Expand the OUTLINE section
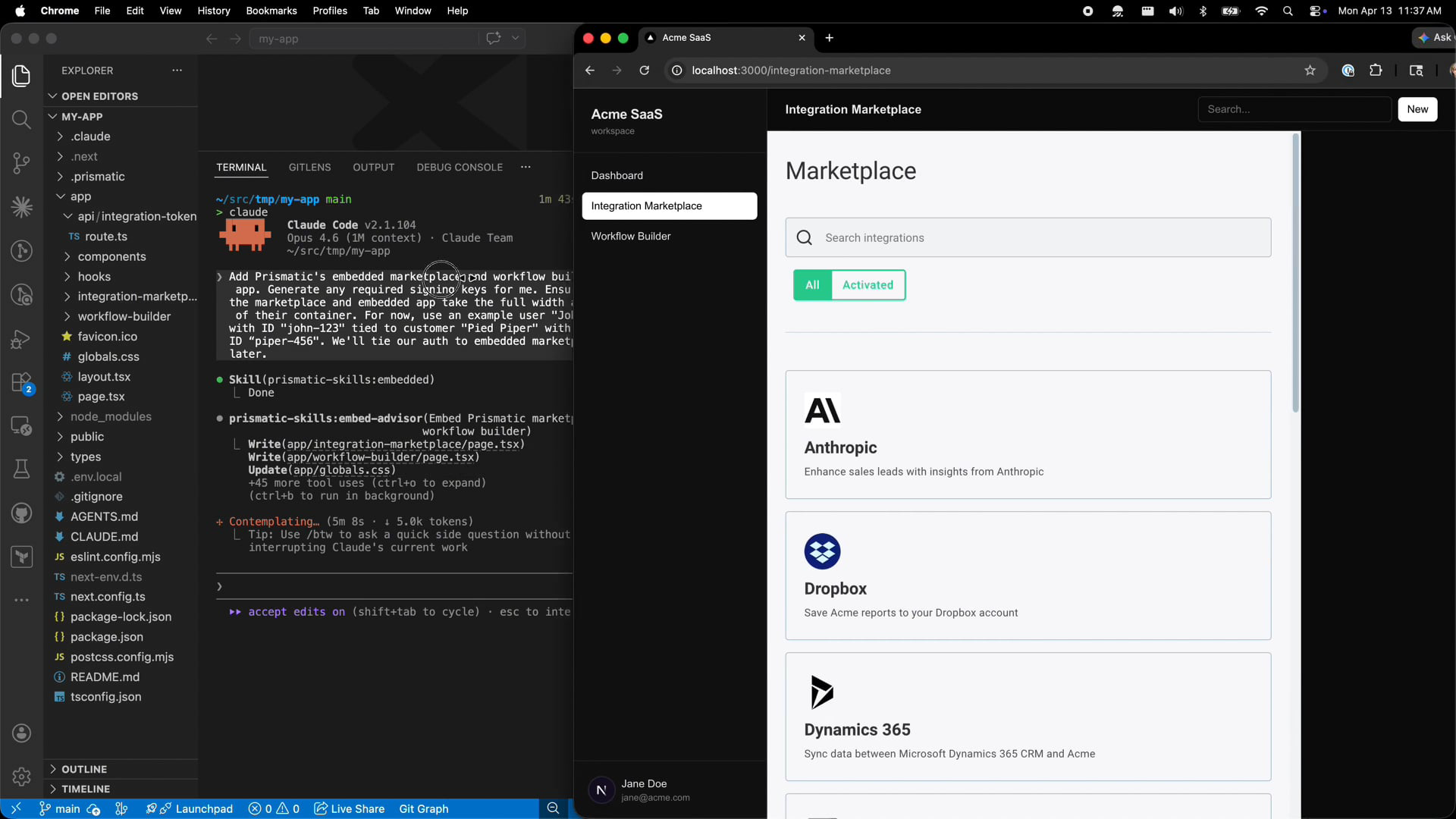 tap(83, 769)
